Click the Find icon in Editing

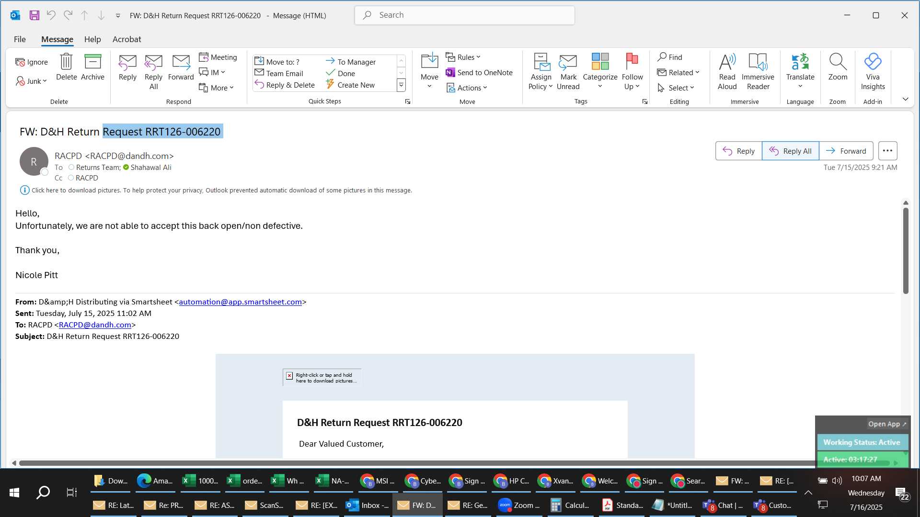tap(670, 57)
